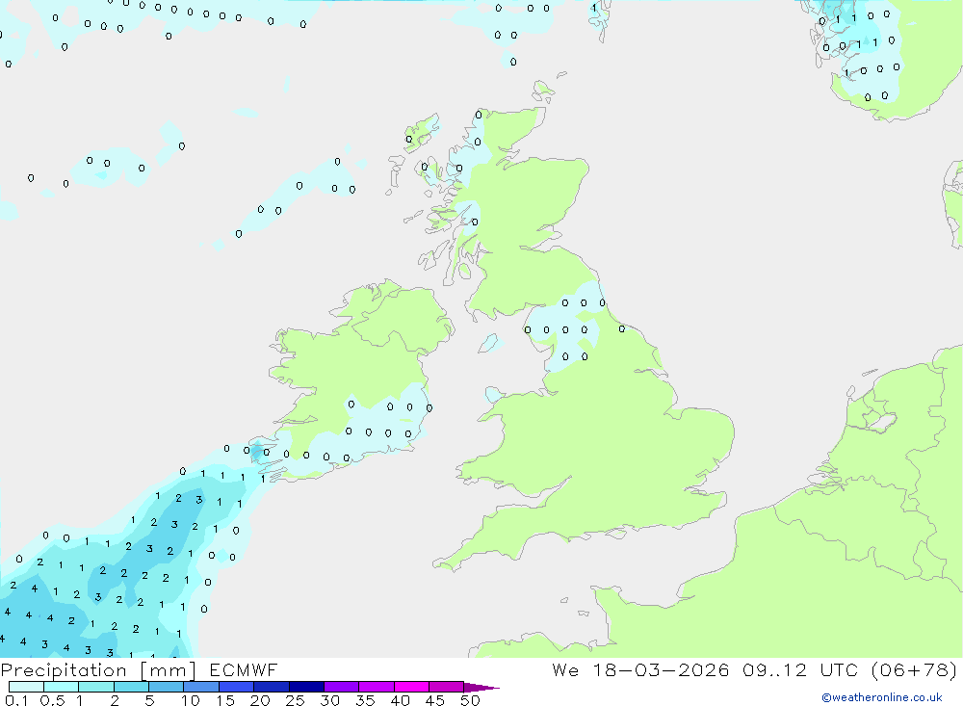Image resolution: width=963 pixels, height=706 pixels.
Task: Click the '[mm]' unit label
Action: [169, 670]
